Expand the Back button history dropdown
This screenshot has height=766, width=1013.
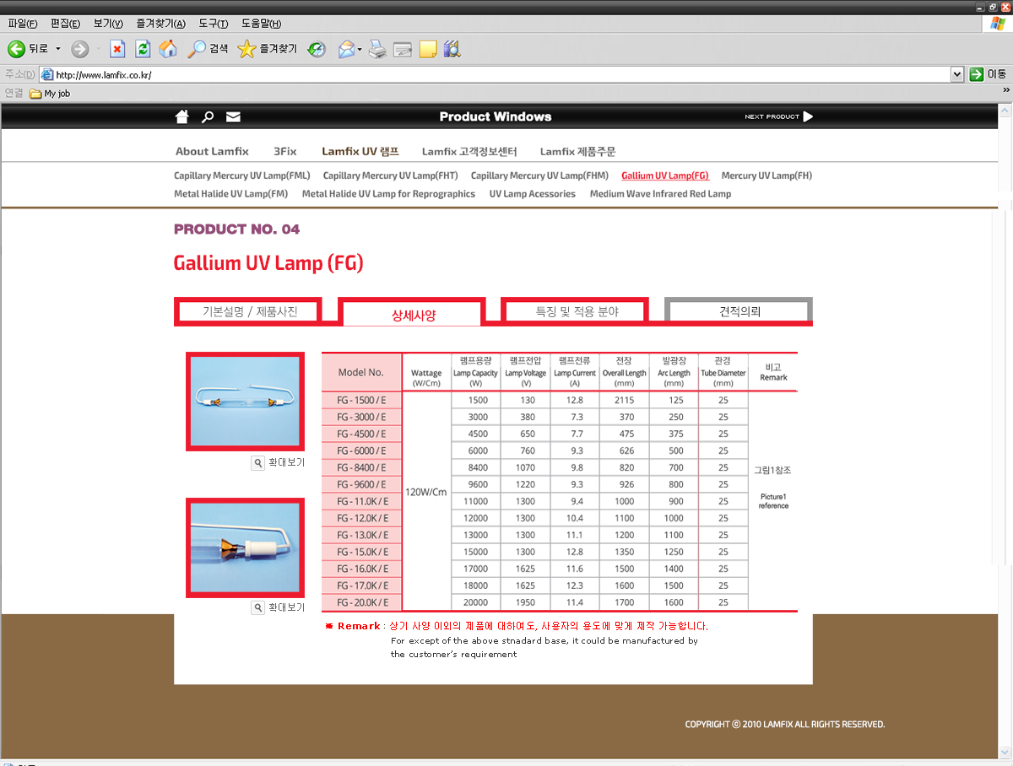pos(58,49)
